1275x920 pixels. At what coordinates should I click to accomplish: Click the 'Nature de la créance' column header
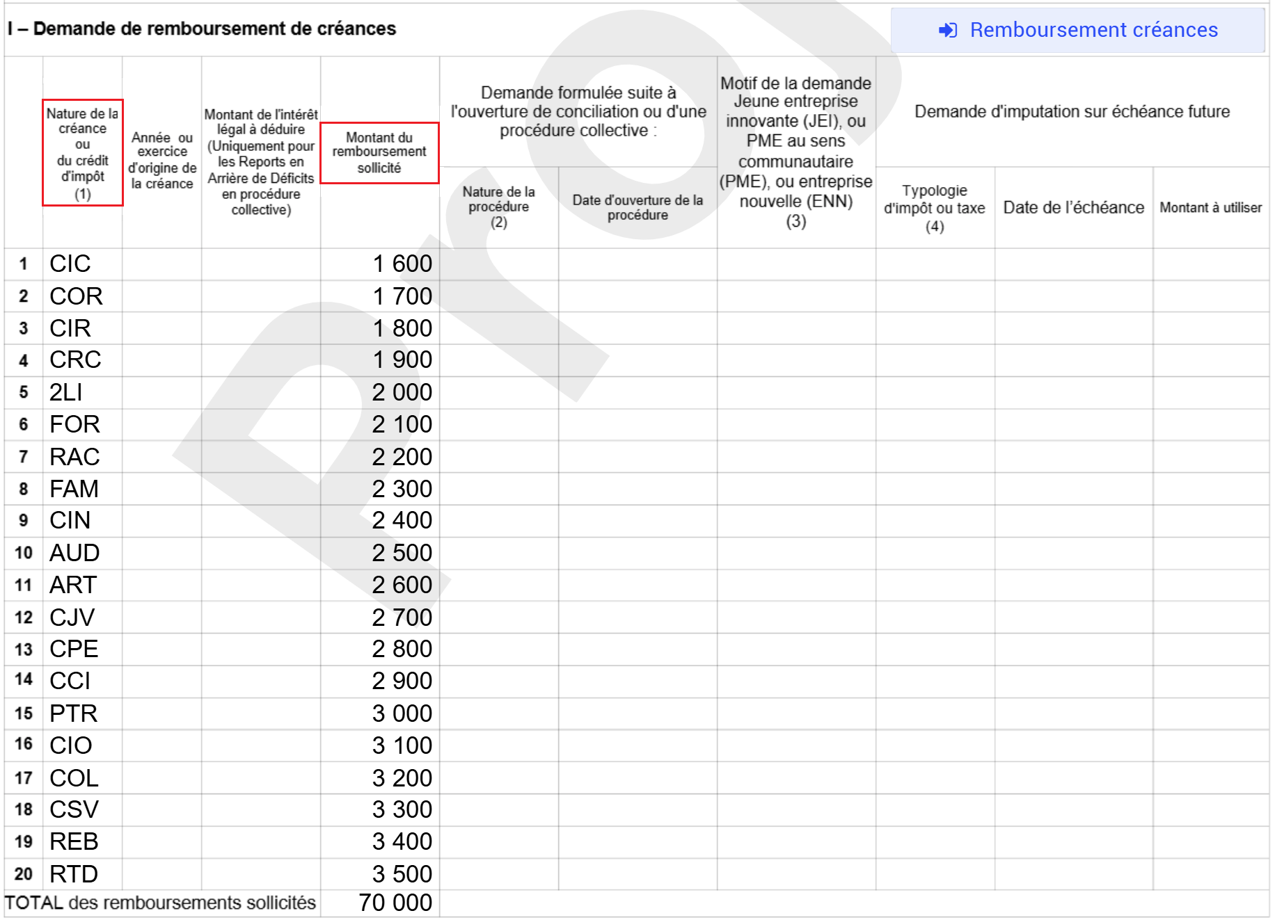point(83,153)
